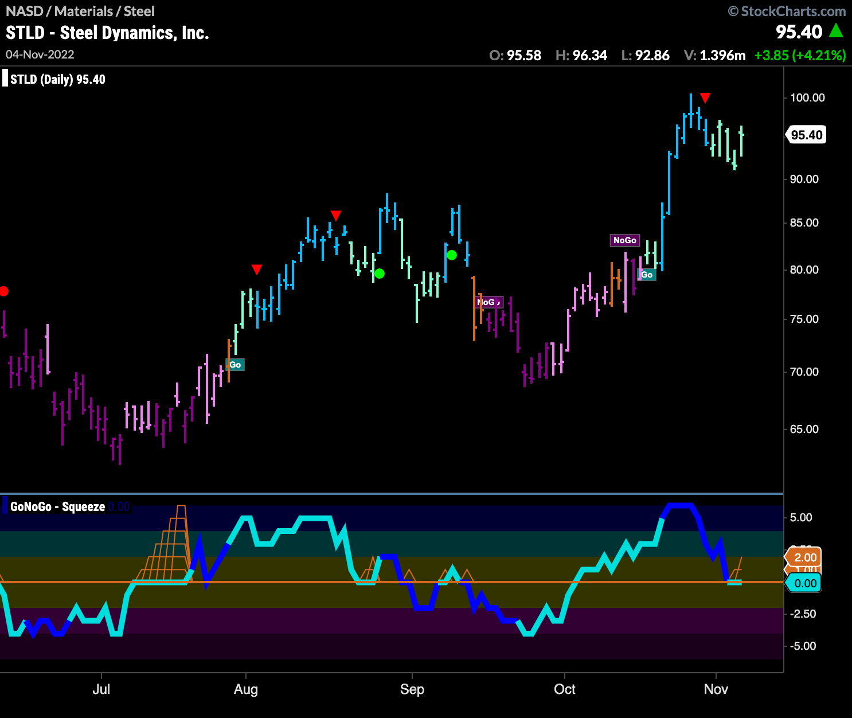Click the high value 'H: 96.34'
This screenshot has width=852, height=718.
pos(581,56)
